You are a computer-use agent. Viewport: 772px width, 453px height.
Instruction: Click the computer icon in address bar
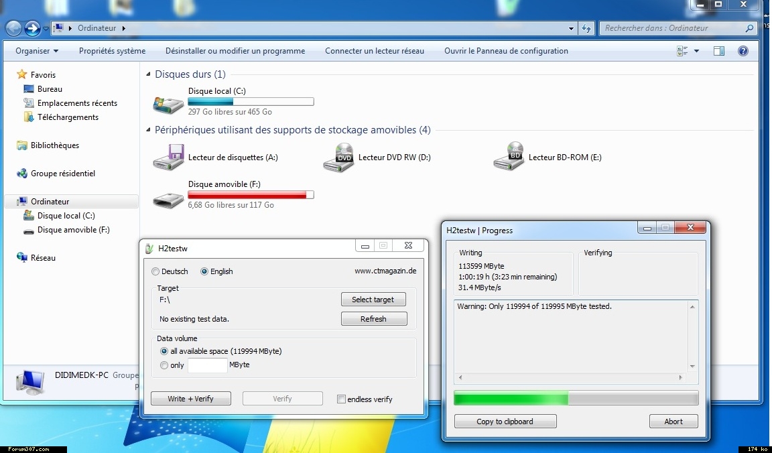58,28
